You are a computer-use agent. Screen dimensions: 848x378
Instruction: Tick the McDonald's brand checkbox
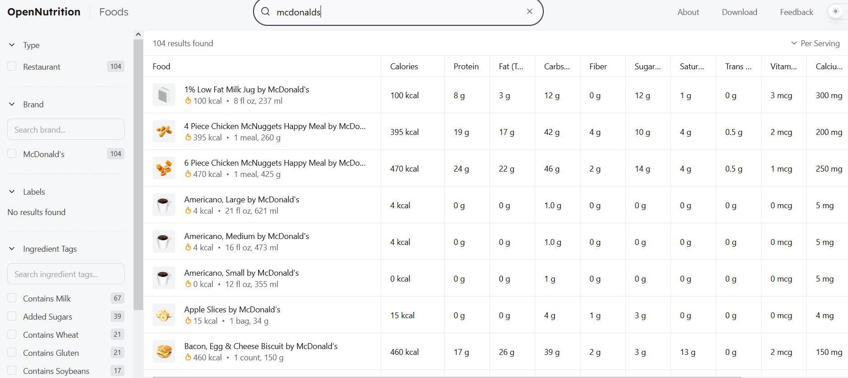(12, 154)
